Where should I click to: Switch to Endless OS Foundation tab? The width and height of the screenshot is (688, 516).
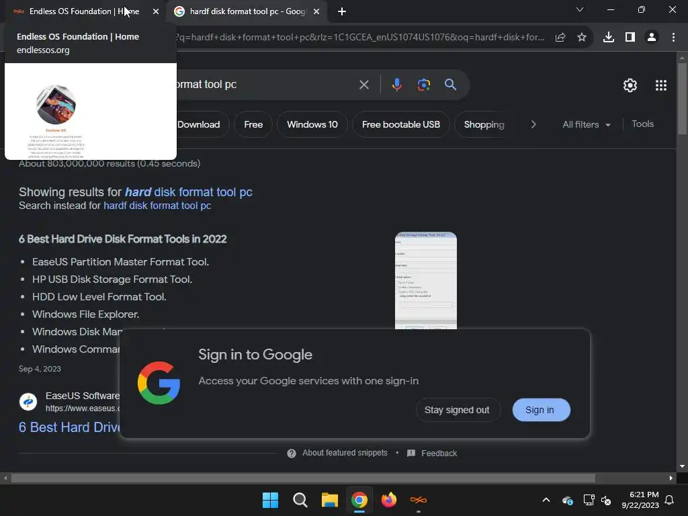83,11
